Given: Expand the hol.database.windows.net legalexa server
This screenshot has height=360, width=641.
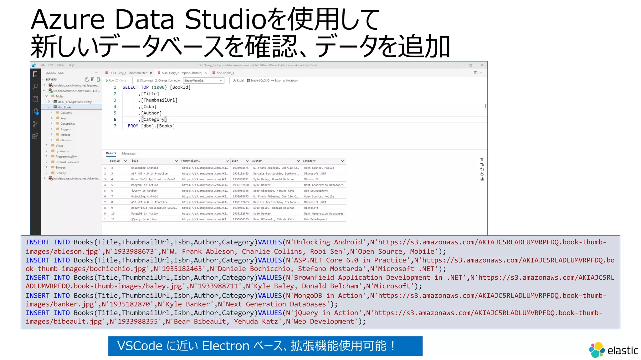Looking at the screenshot, I should click(44, 85).
